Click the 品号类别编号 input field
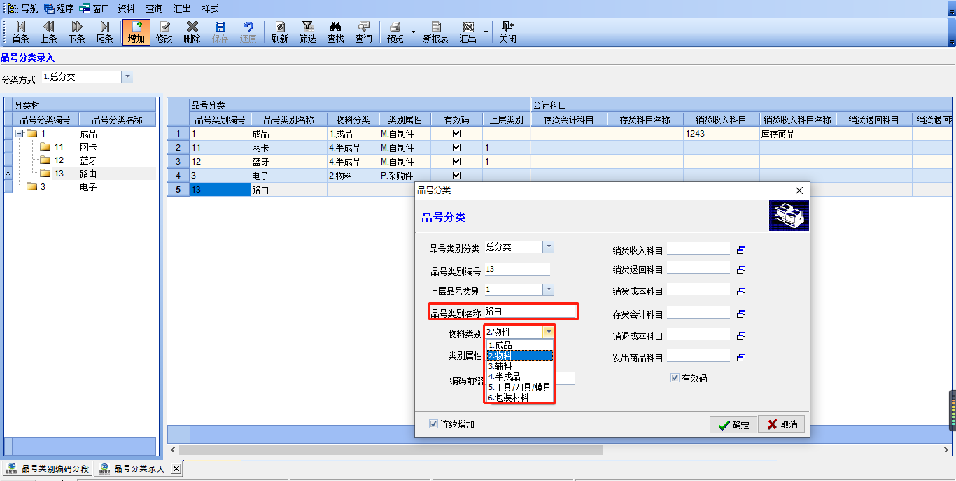 (x=516, y=270)
